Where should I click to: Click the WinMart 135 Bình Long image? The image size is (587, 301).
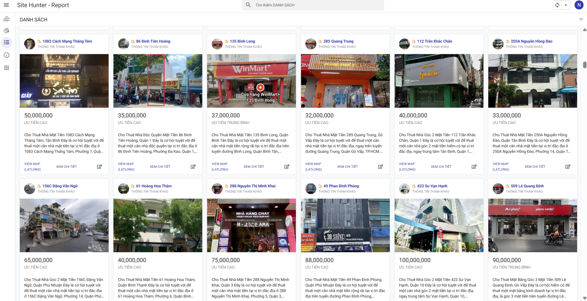pos(251,81)
